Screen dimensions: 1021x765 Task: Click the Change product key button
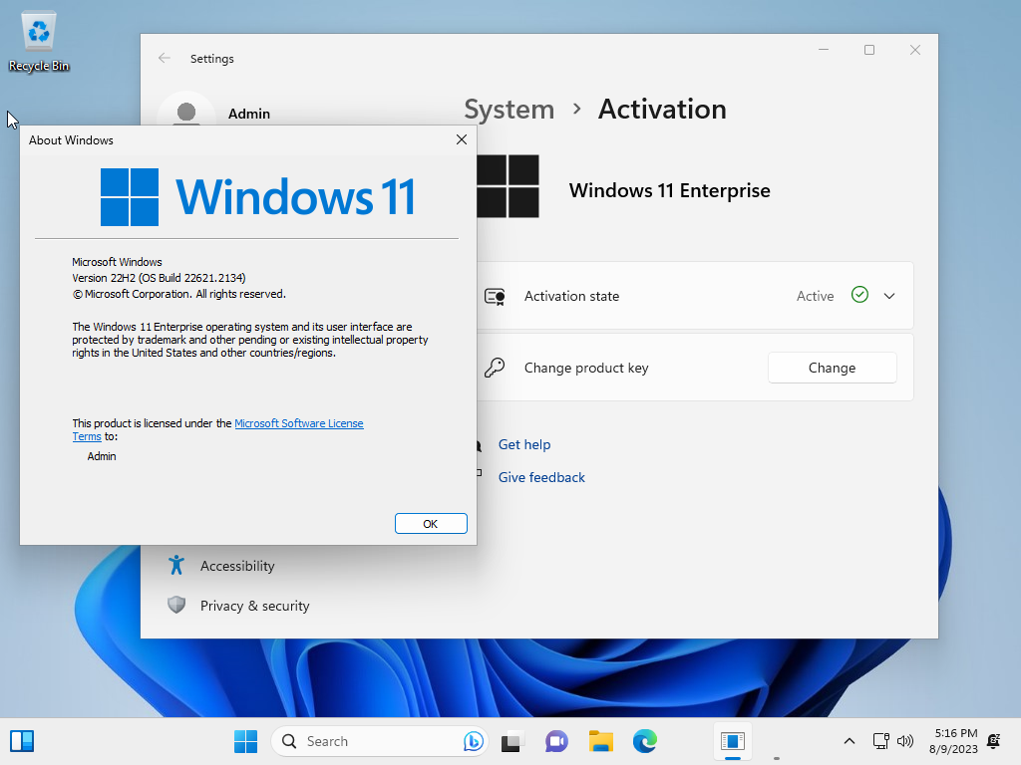(832, 368)
